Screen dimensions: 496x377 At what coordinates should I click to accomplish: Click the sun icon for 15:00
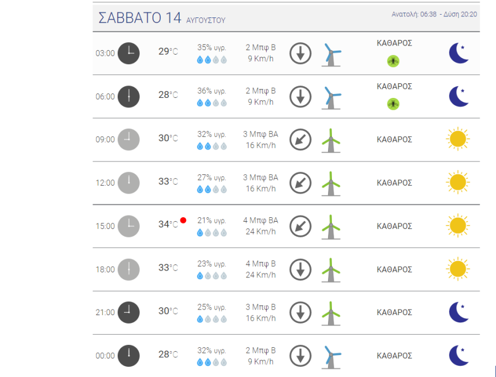458,226
